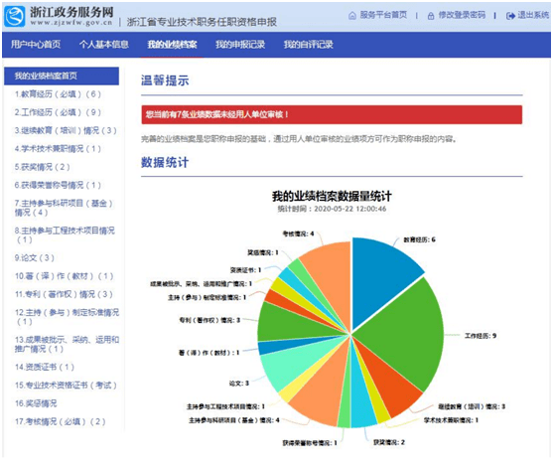Click the 统计时间 timestamp under chart title
The height and width of the screenshot is (468, 553).
[332, 209]
